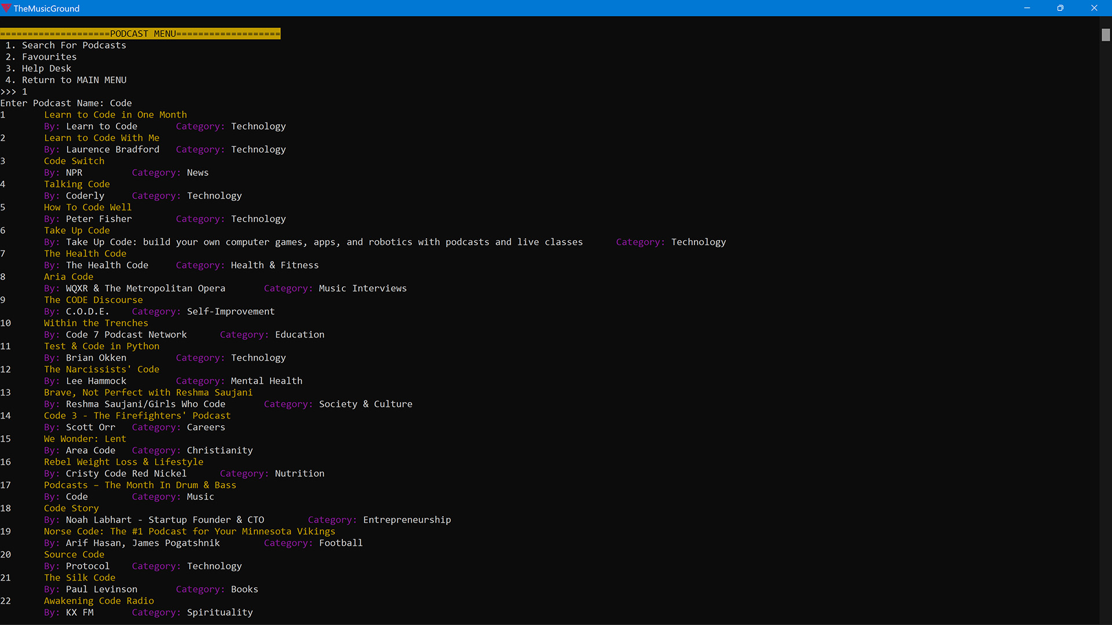Click 'Test & Code in Python' title

pos(101,346)
